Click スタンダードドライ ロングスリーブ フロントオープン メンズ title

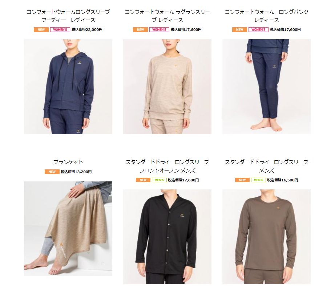point(167,166)
